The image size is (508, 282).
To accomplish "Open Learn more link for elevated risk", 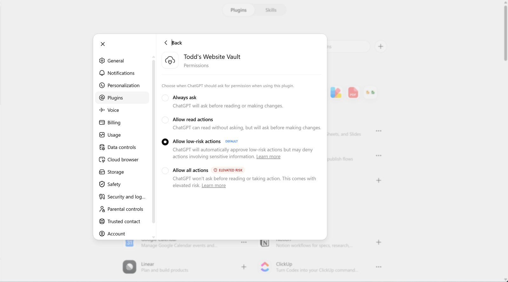I will 214,185.
